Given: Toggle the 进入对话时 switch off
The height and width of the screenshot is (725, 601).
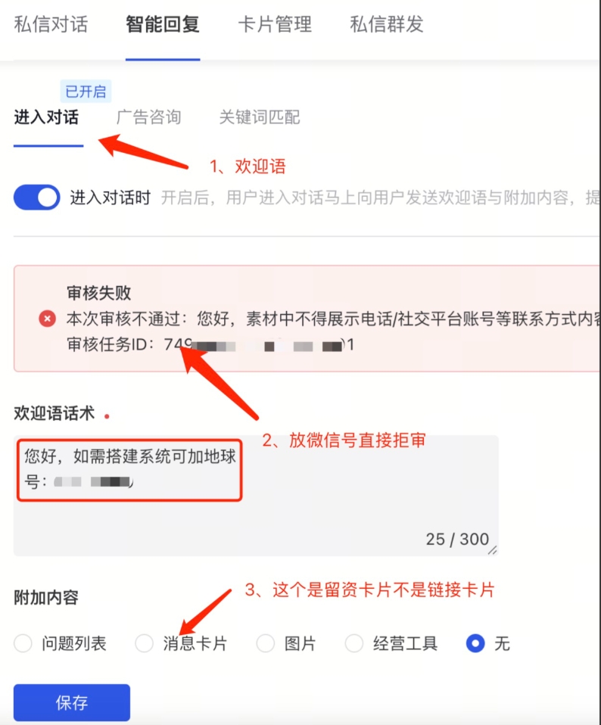Looking at the screenshot, I should click(36, 198).
